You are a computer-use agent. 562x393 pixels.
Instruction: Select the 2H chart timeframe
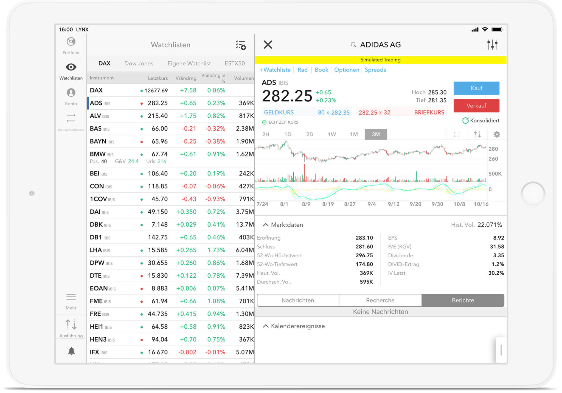point(266,135)
